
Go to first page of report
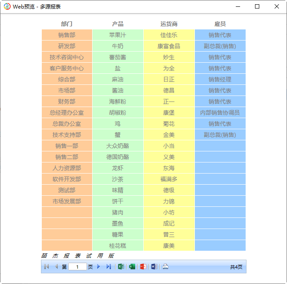point(46,267)
